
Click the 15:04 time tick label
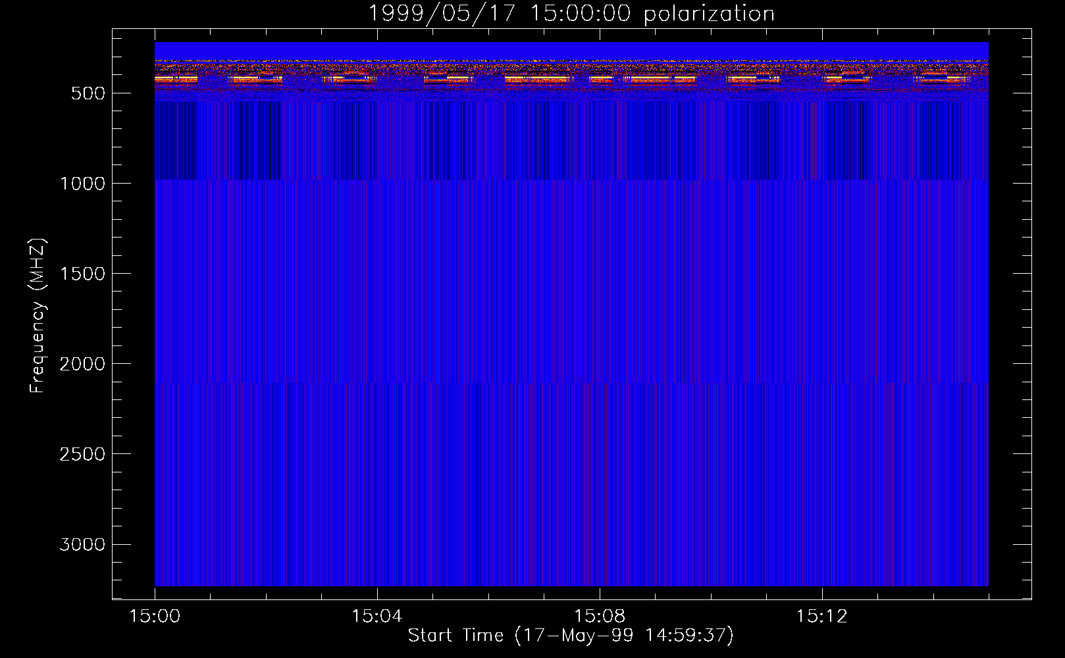click(x=377, y=616)
